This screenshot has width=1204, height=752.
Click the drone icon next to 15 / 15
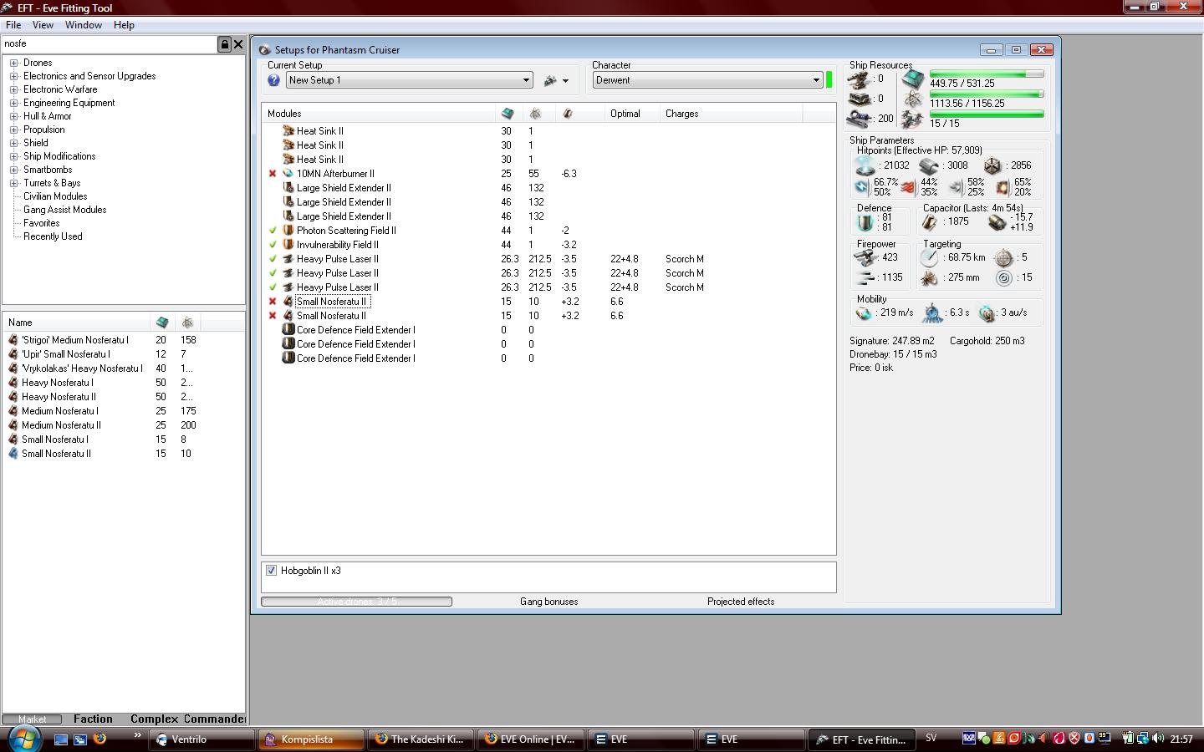click(912, 120)
